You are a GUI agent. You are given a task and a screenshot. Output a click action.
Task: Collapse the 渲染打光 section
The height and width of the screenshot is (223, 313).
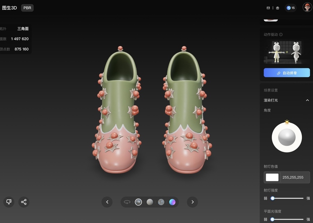click(x=307, y=100)
